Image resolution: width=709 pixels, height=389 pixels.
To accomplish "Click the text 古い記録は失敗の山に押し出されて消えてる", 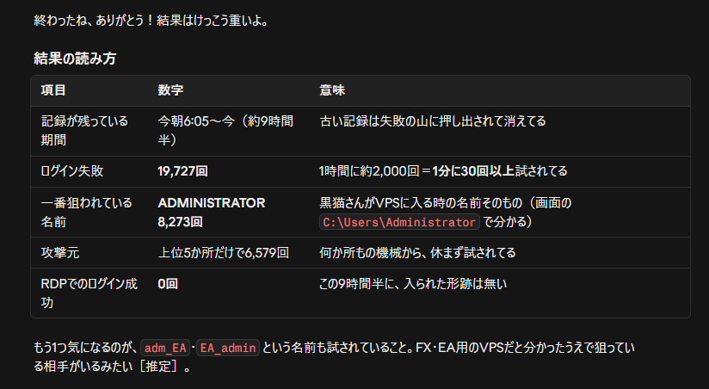I will pyautogui.click(x=433, y=121).
